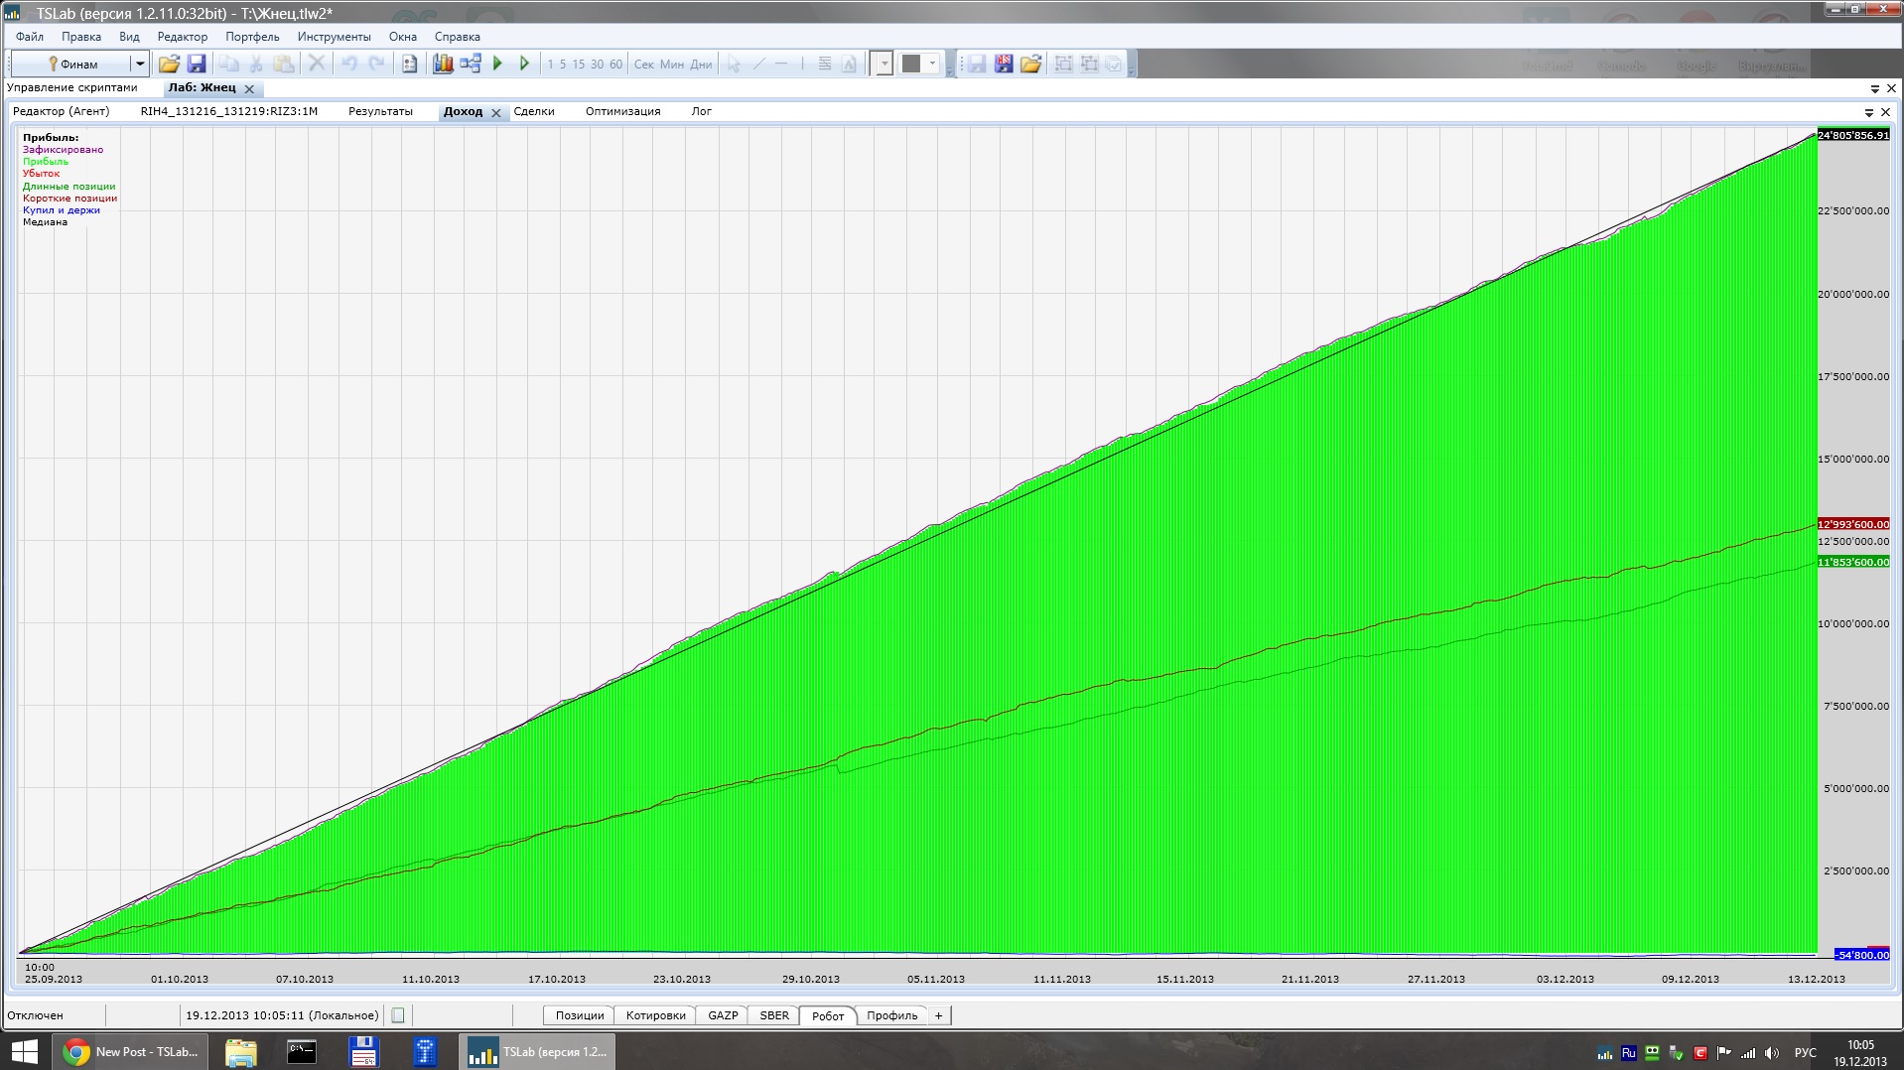
Task: Open the Портфель menu
Action: [x=252, y=37]
